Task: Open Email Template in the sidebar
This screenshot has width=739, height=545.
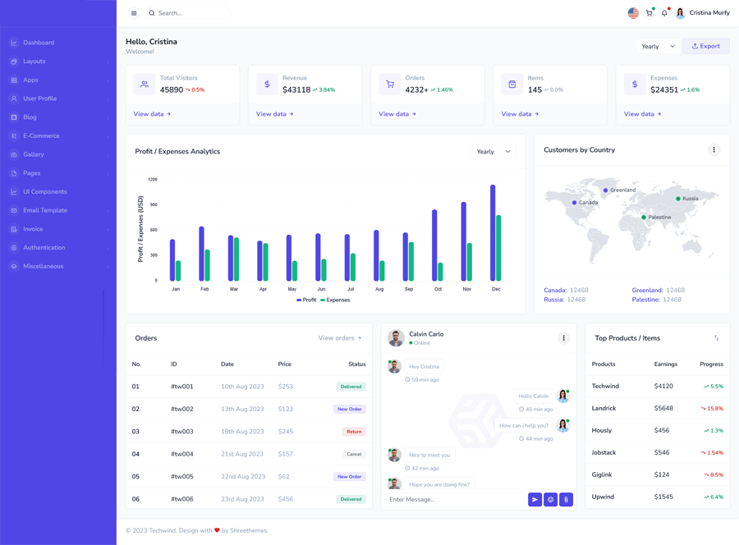Action: 45,211
